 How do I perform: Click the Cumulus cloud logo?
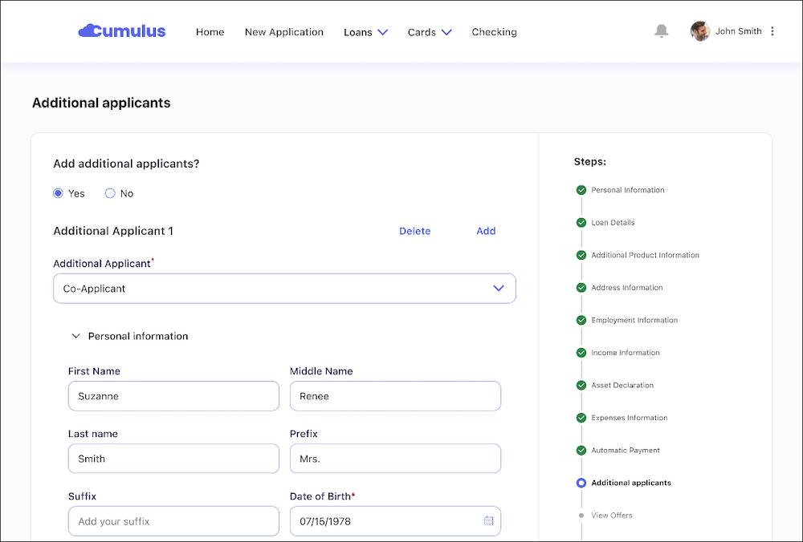[121, 31]
